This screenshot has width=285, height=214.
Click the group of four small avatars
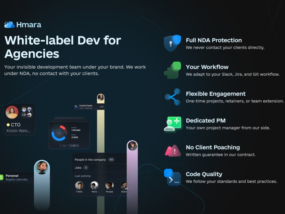coord(27,112)
